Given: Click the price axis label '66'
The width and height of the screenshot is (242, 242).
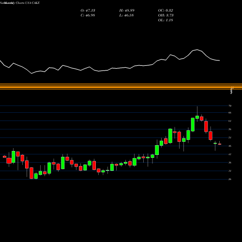Looking at the screenshot, I should click(x=230, y=113).
